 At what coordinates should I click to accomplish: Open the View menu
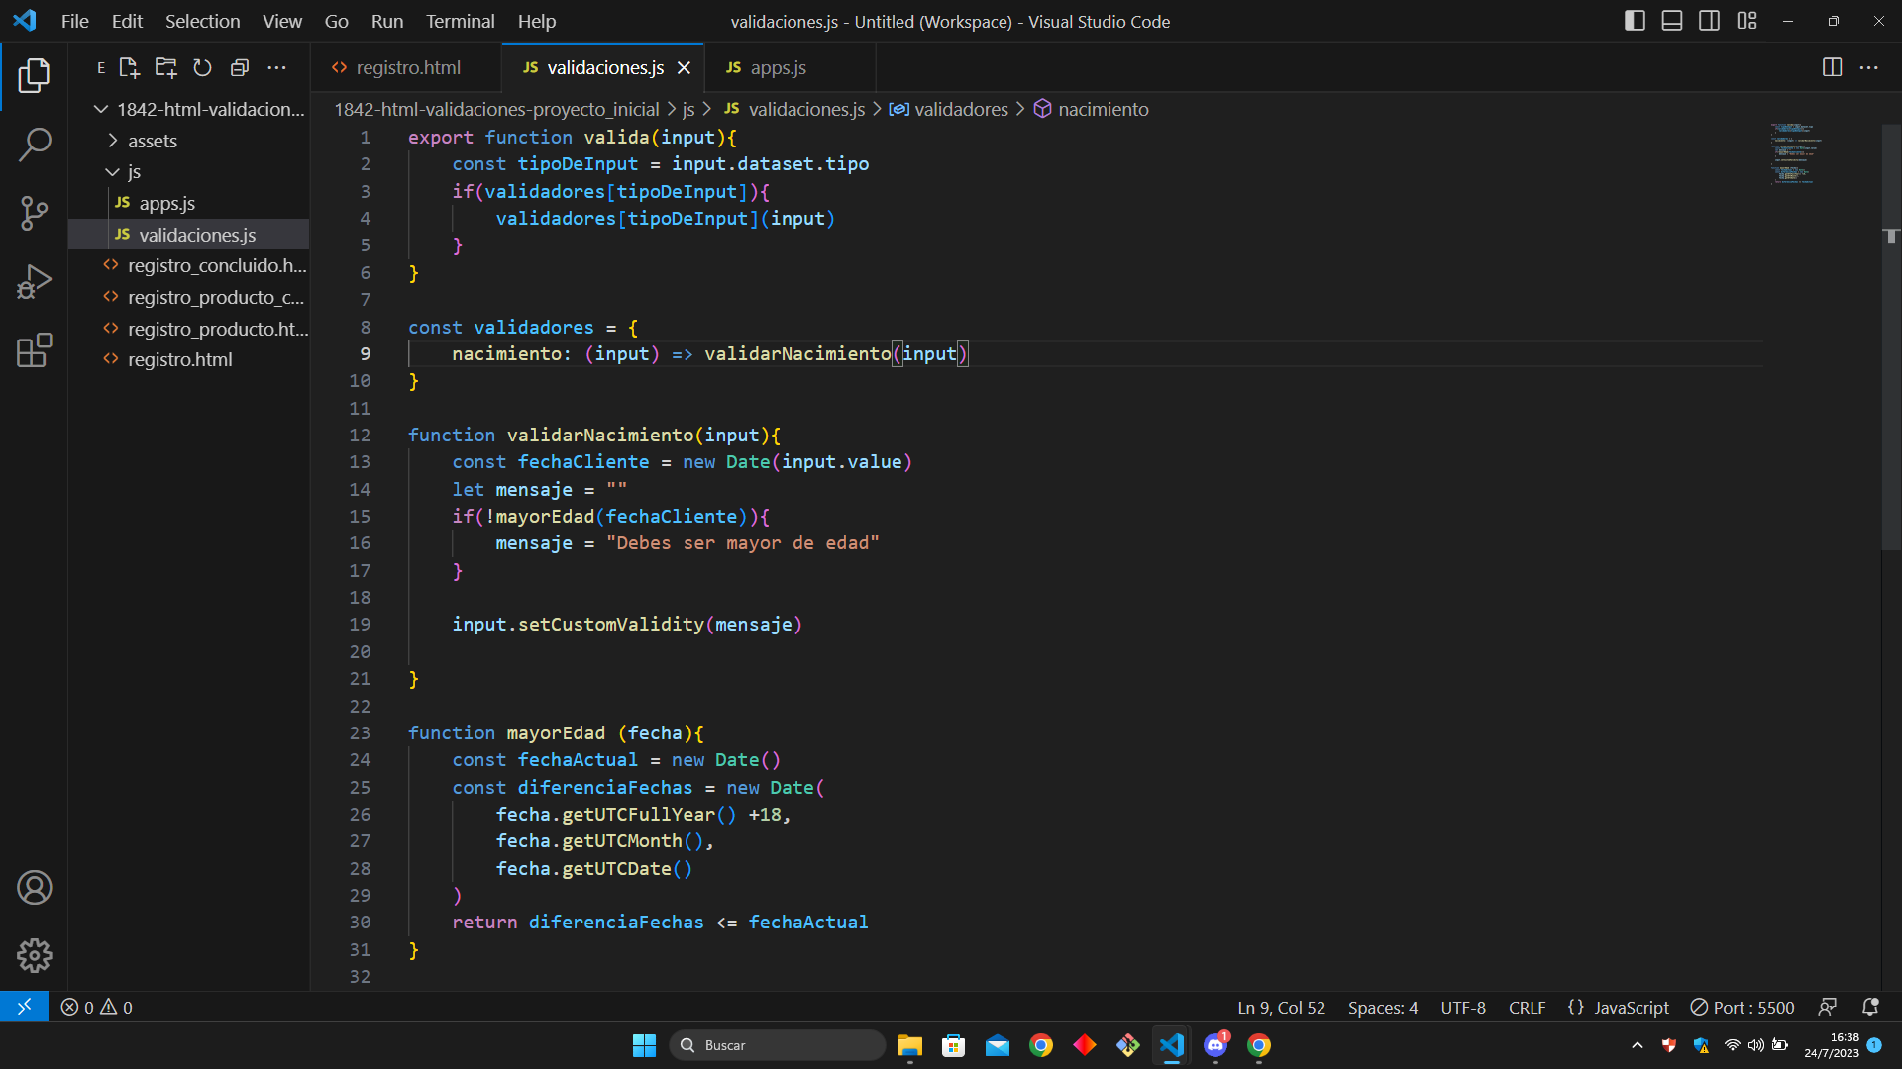[x=282, y=21]
